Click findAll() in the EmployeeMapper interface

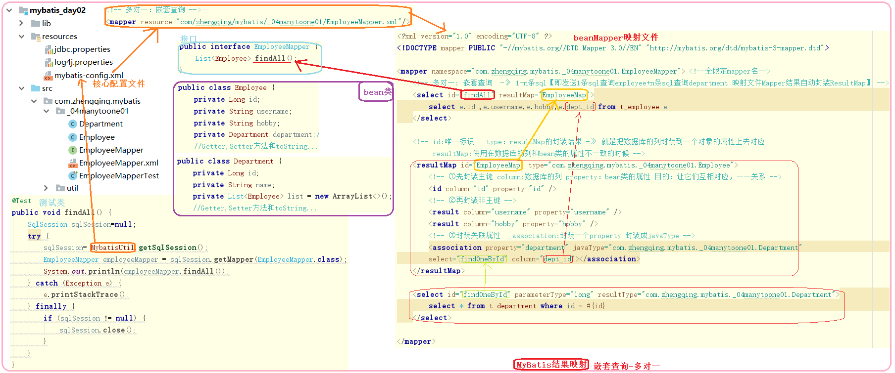tap(273, 58)
